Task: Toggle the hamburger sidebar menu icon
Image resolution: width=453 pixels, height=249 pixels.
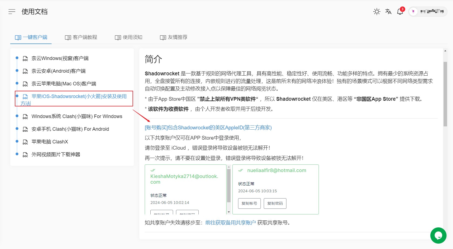Action: (x=12, y=12)
